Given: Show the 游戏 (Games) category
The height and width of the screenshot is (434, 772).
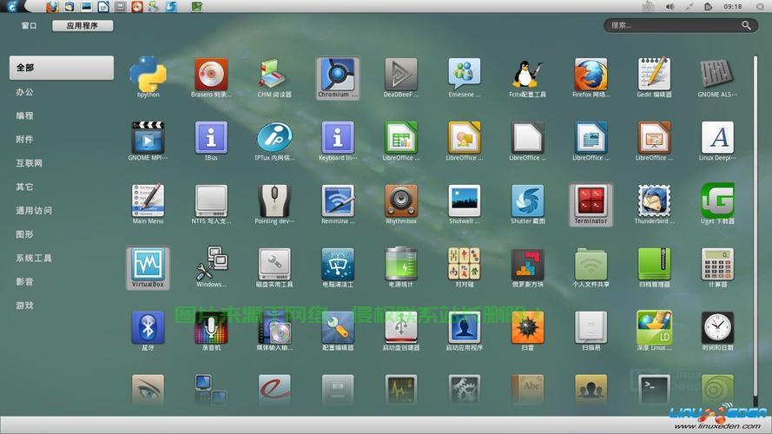Looking at the screenshot, I should click(24, 306).
